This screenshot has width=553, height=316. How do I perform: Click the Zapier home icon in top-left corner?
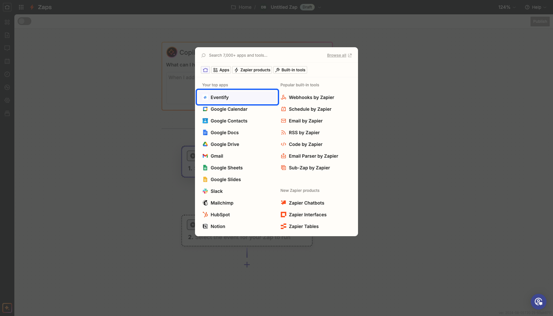click(7, 7)
